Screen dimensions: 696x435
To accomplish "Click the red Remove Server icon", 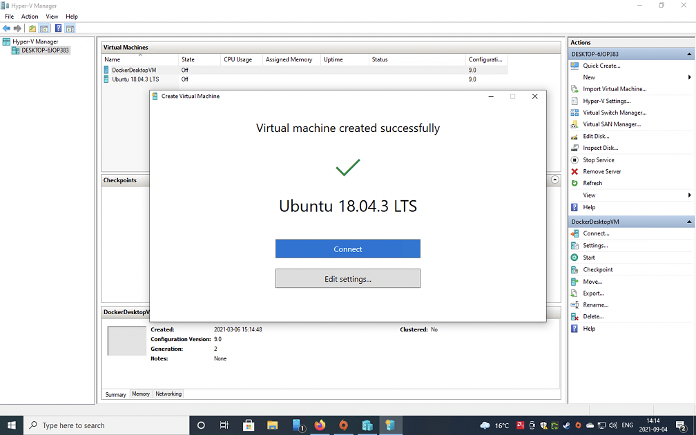I will 574,171.
